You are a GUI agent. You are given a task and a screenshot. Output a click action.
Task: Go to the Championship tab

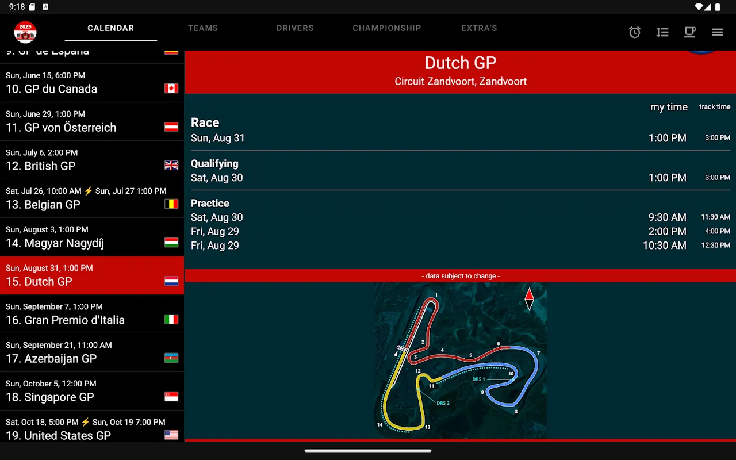tap(387, 28)
